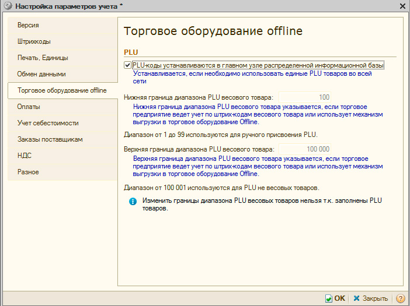Open the Разное tab
Screen dimensions: 410x306
(28, 173)
